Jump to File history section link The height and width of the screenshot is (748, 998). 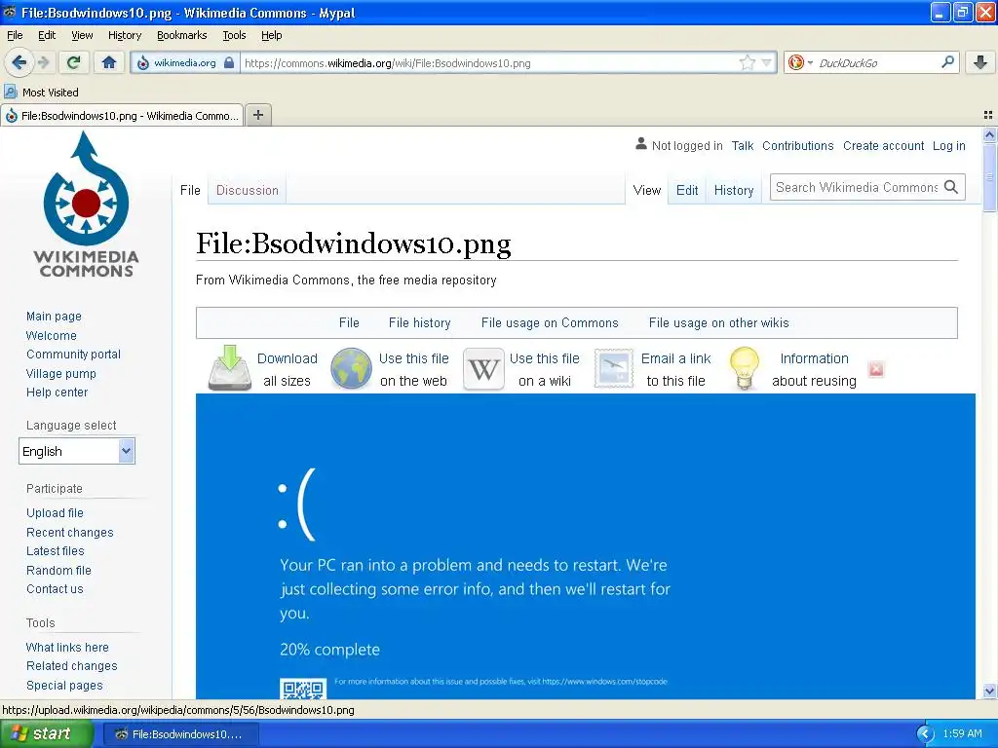[x=419, y=322]
